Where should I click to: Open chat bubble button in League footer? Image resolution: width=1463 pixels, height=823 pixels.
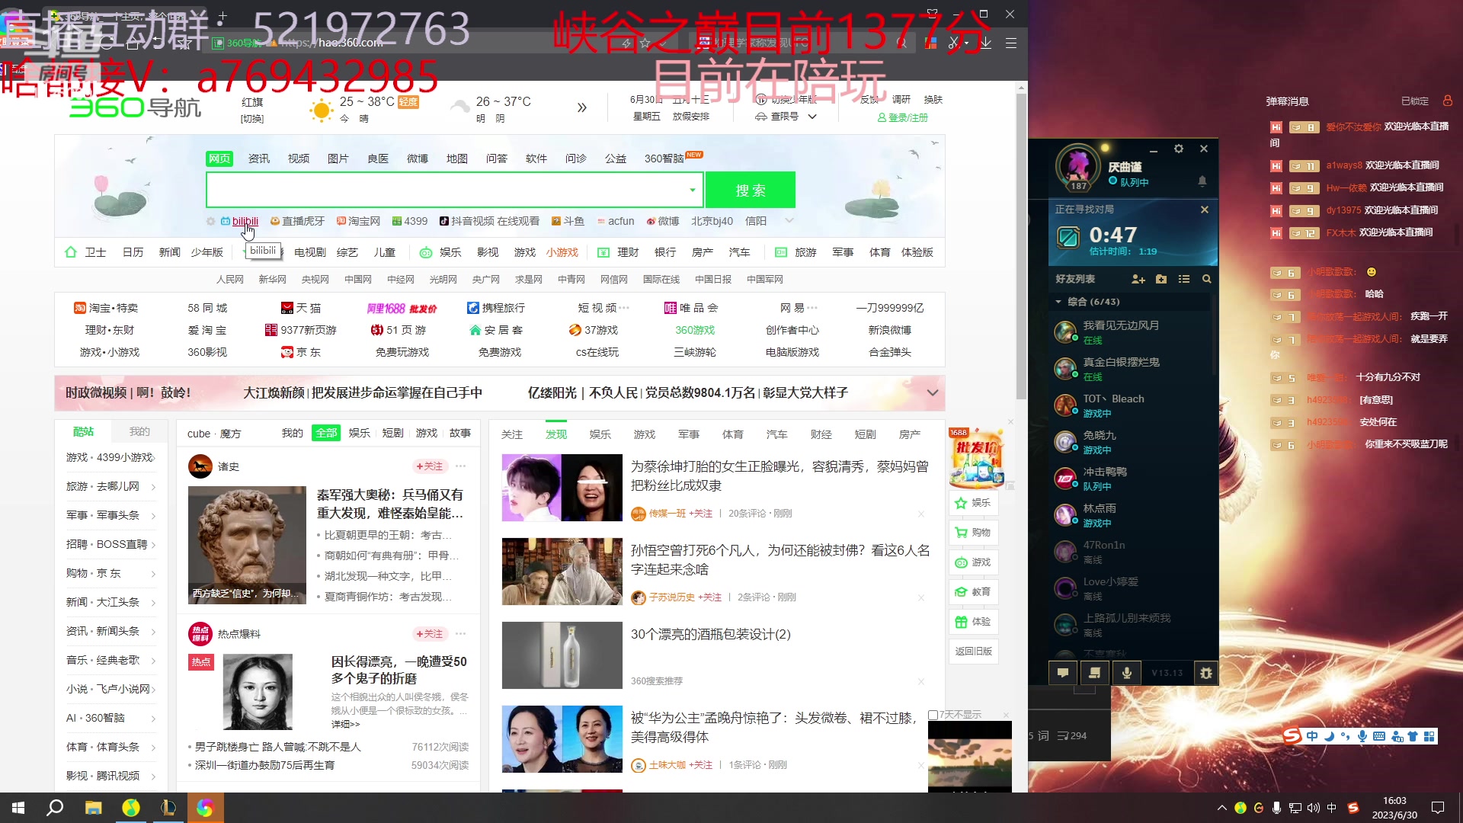[x=1063, y=673]
